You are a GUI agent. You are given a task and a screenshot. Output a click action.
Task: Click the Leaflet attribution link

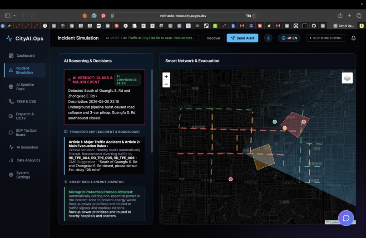click(334, 222)
